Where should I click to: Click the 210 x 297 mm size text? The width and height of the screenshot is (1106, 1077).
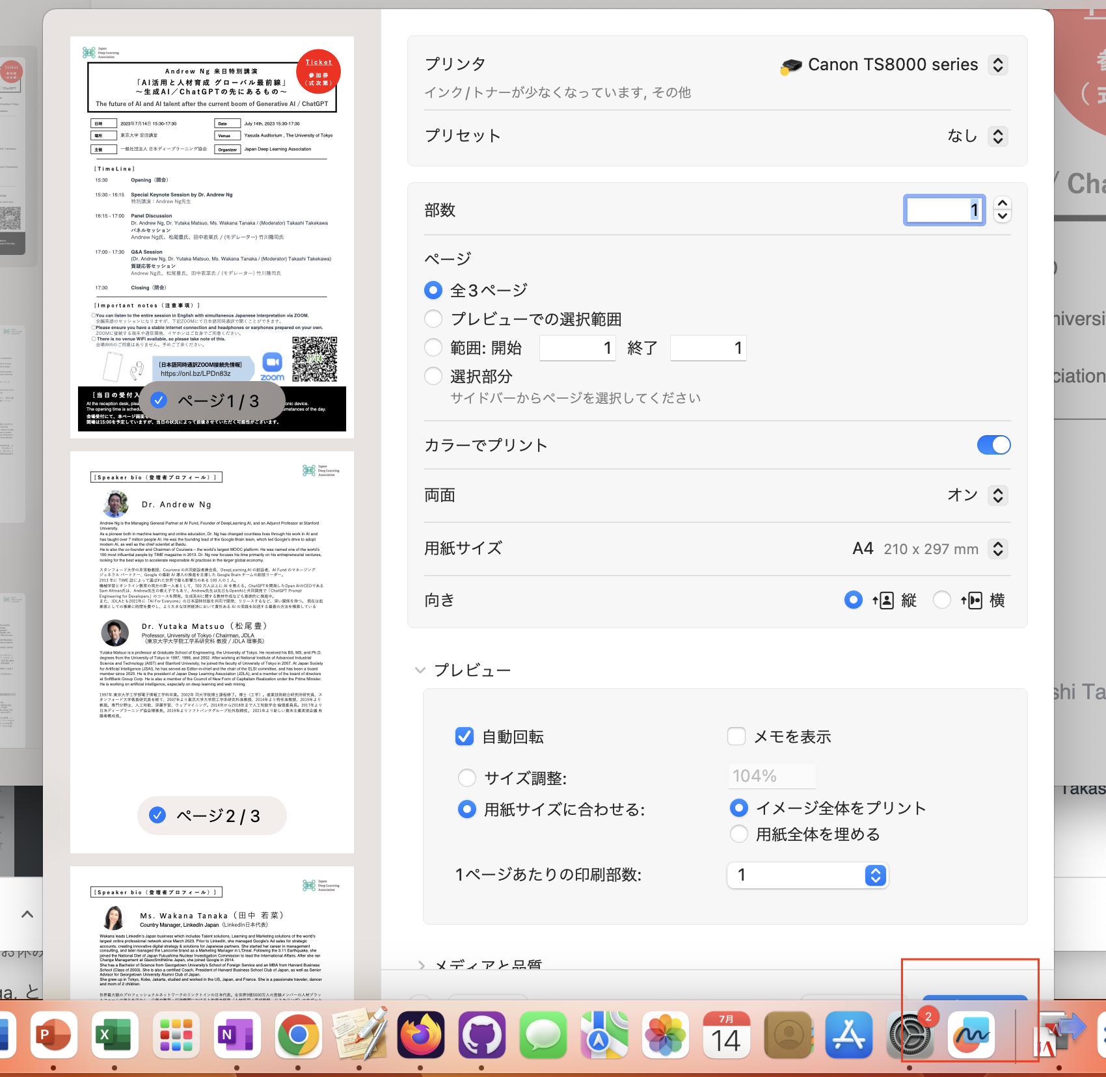pyautogui.click(x=931, y=549)
